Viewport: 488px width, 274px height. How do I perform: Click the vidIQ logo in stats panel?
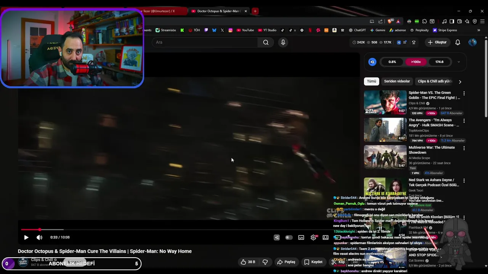tap(372, 62)
